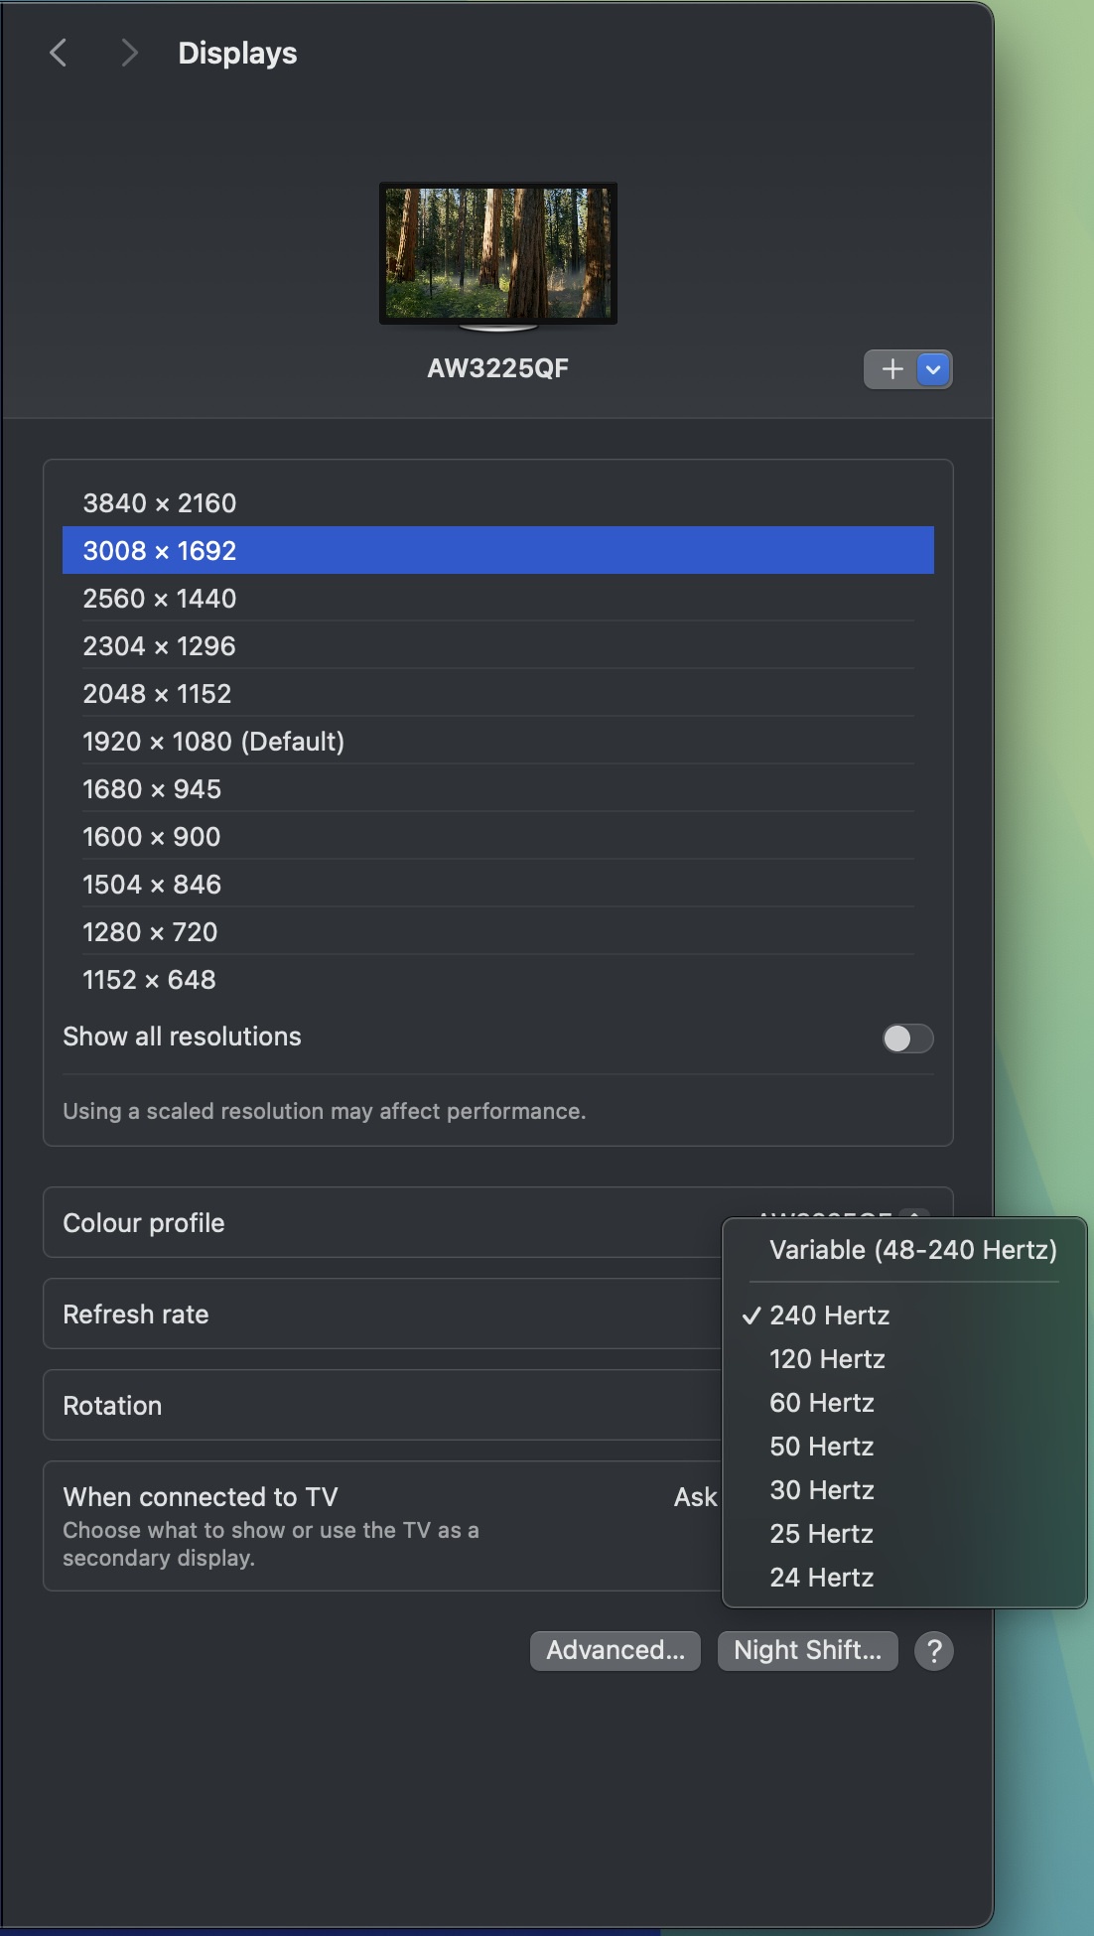Image resolution: width=1094 pixels, height=1936 pixels.
Task: Toggle Show all resolutions switch
Action: tap(907, 1038)
